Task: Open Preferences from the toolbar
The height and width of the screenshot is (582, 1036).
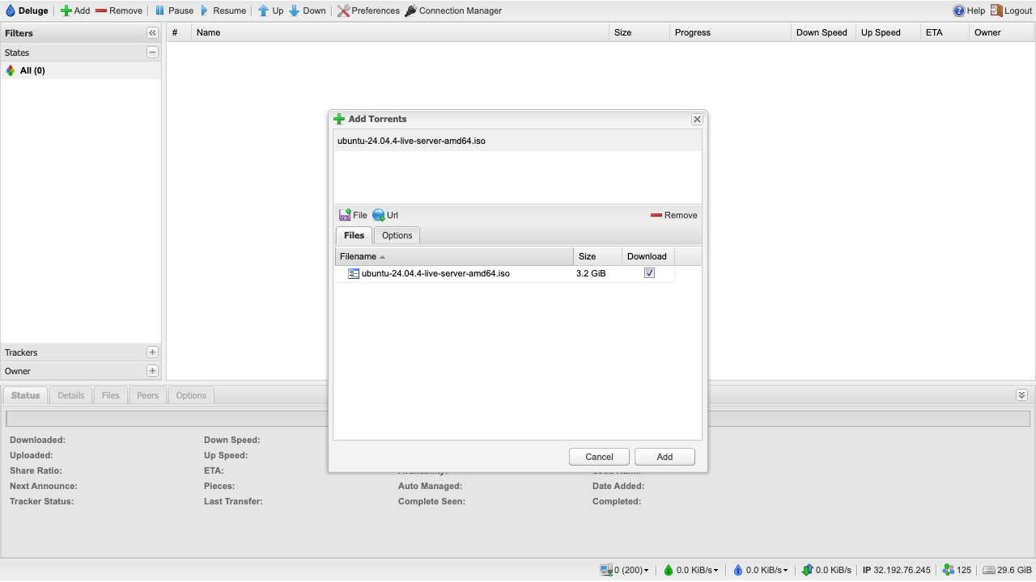Action: pyautogui.click(x=368, y=11)
